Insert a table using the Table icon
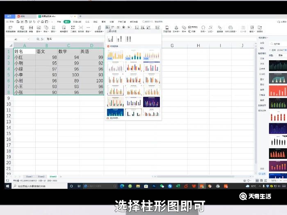 pos(31,29)
